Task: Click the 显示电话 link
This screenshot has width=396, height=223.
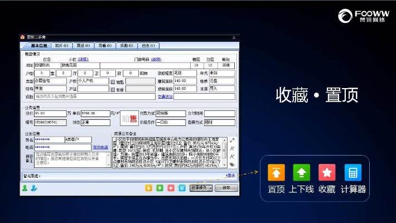Action: (100, 147)
